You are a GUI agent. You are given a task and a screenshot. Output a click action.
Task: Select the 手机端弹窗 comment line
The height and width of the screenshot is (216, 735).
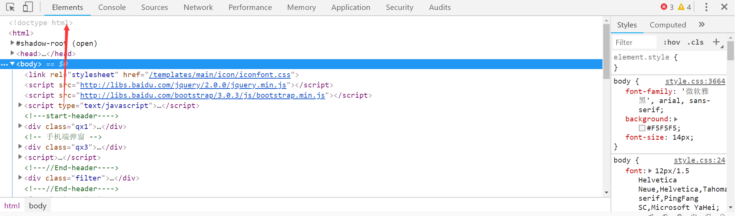pos(63,137)
